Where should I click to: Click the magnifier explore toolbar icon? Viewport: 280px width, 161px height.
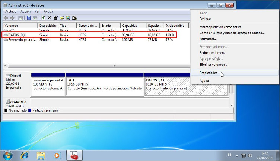click(68, 18)
